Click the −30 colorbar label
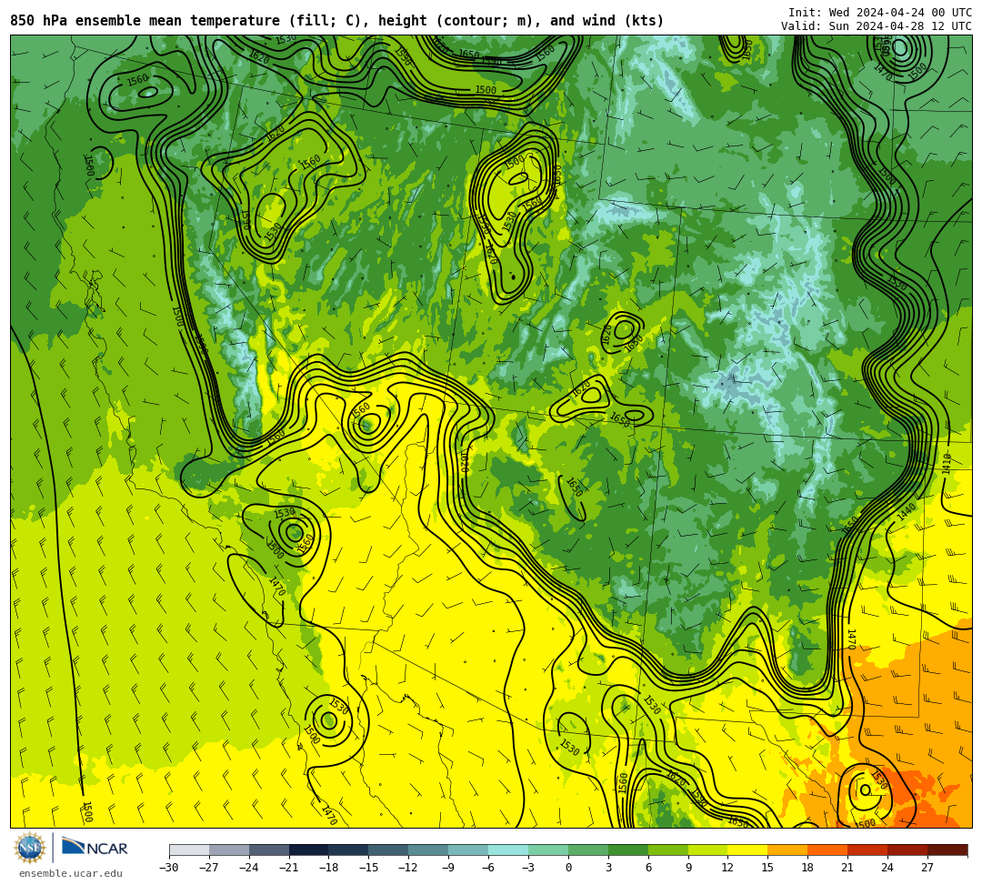The width and height of the screenshot is (982, 885). (x=169, y=868)
